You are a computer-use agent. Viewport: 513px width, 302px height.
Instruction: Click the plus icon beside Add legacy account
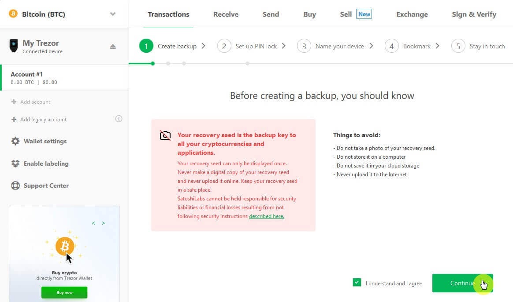(x=14, y=120)
